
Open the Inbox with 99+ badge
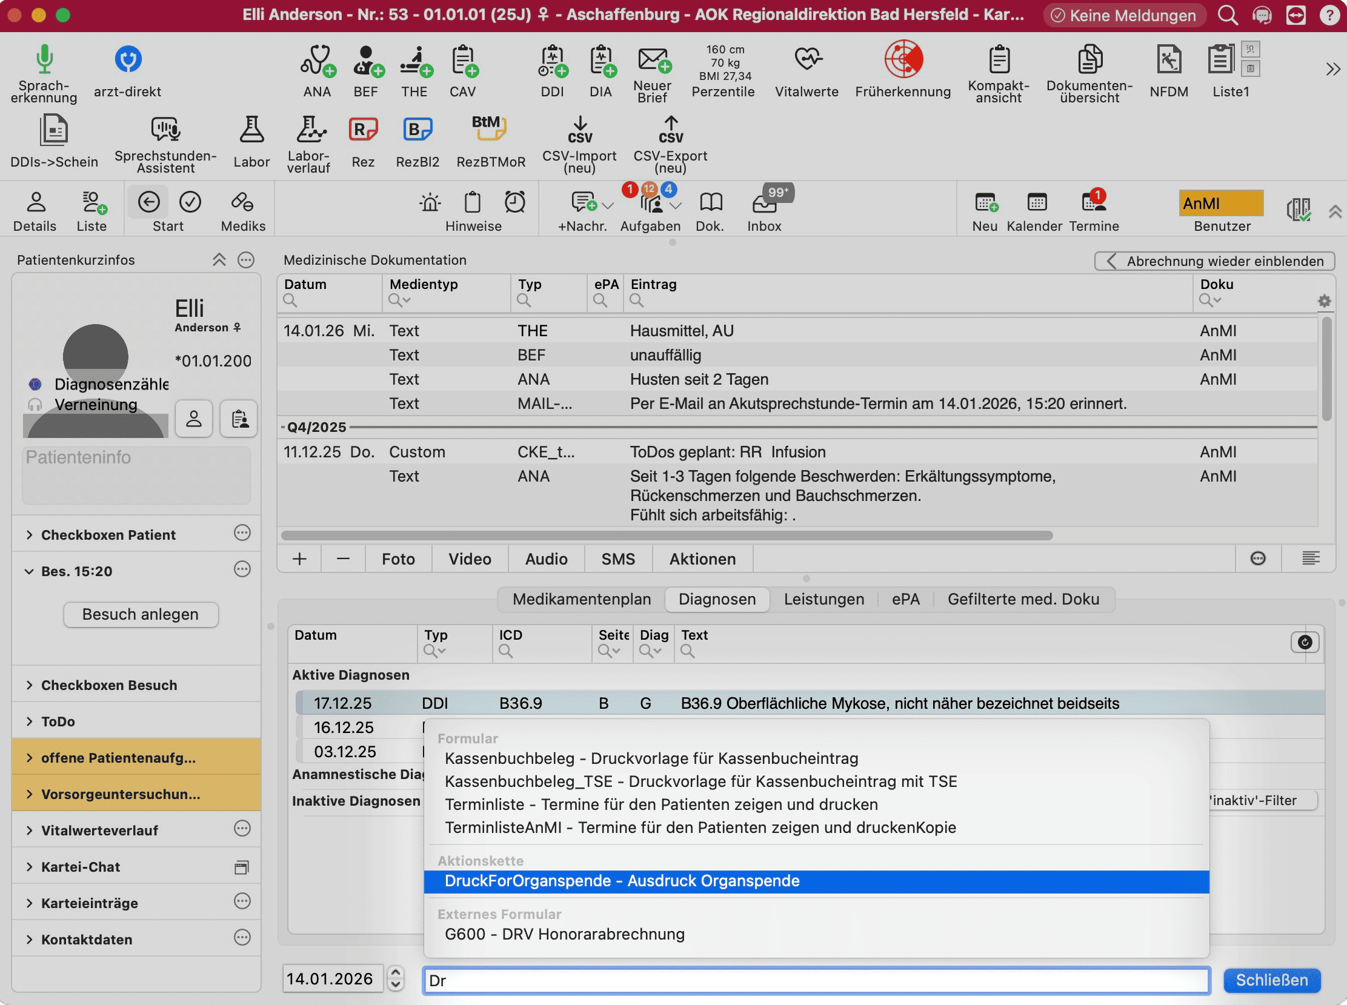(x=764, y=204)
